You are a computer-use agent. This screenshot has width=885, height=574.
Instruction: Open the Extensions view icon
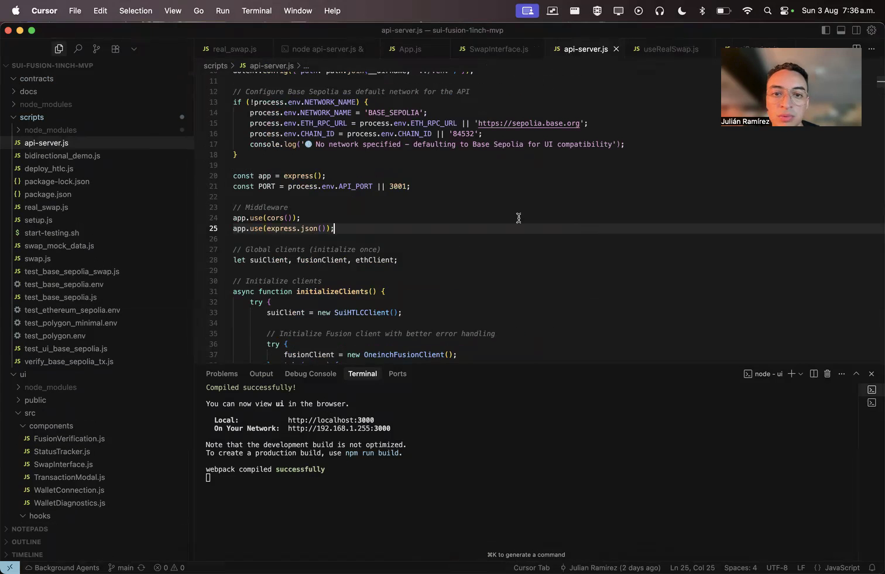[115, 49]
